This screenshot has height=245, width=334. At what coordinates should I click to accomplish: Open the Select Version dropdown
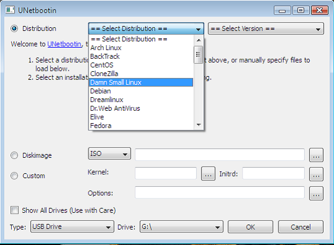point(266,28)
